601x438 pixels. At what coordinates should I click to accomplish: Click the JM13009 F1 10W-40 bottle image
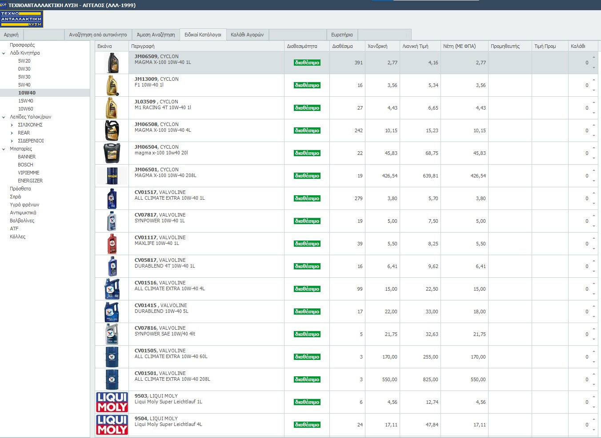pyautogui.click(x=112, y=85)
